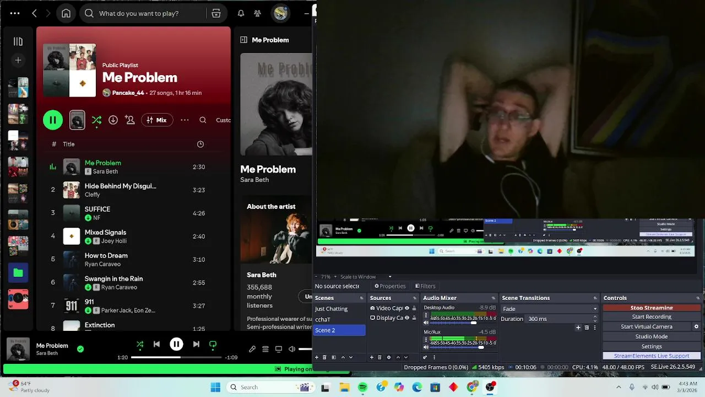Open Desktop Audio options menu dots
The height and width of the screenshot is (397, 705).
pos(426,316)
